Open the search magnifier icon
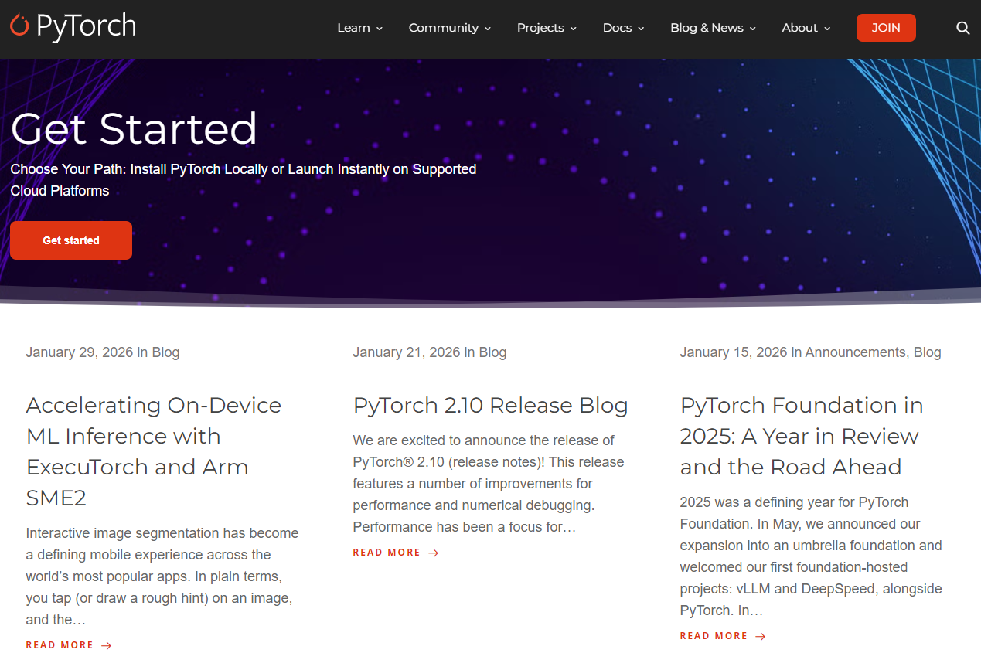Screen dimensions: 981x653 pos(962,28)
